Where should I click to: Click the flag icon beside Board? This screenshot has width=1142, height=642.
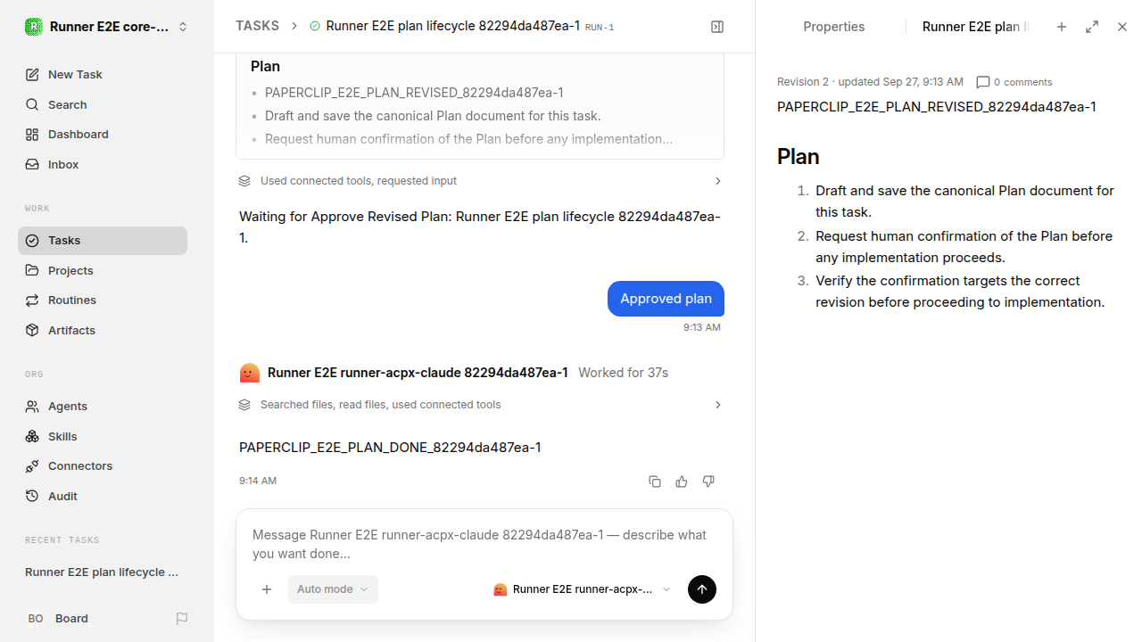pos(182,619)
